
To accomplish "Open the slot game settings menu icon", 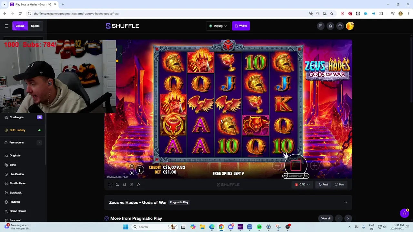I will [x=132, y=167].
